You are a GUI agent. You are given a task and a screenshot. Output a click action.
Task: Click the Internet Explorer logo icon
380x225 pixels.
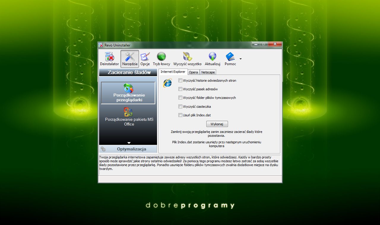[167, 83]
